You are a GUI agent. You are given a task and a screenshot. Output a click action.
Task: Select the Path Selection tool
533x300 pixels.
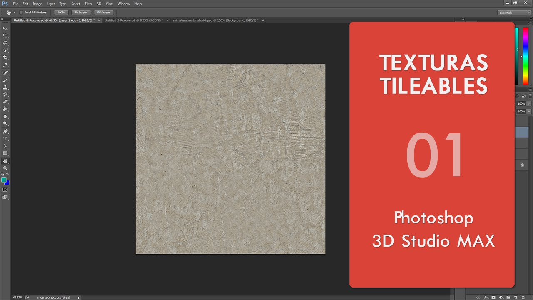5,146
